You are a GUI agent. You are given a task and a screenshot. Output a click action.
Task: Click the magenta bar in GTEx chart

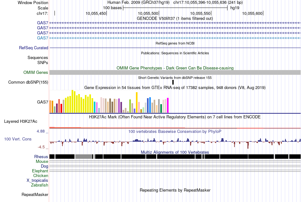click(x=168, y=105)
